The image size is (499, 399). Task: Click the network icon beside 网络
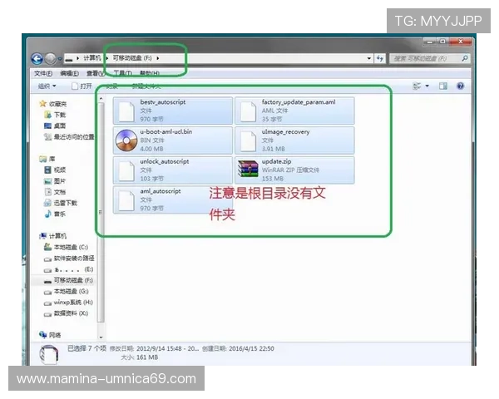(x=43, y=334)
